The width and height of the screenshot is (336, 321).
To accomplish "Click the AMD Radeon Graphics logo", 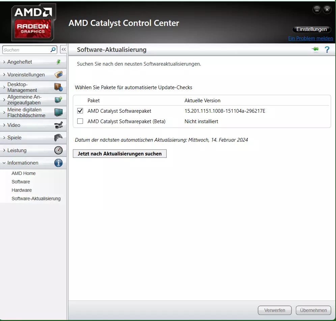I will tap(33, 23).
